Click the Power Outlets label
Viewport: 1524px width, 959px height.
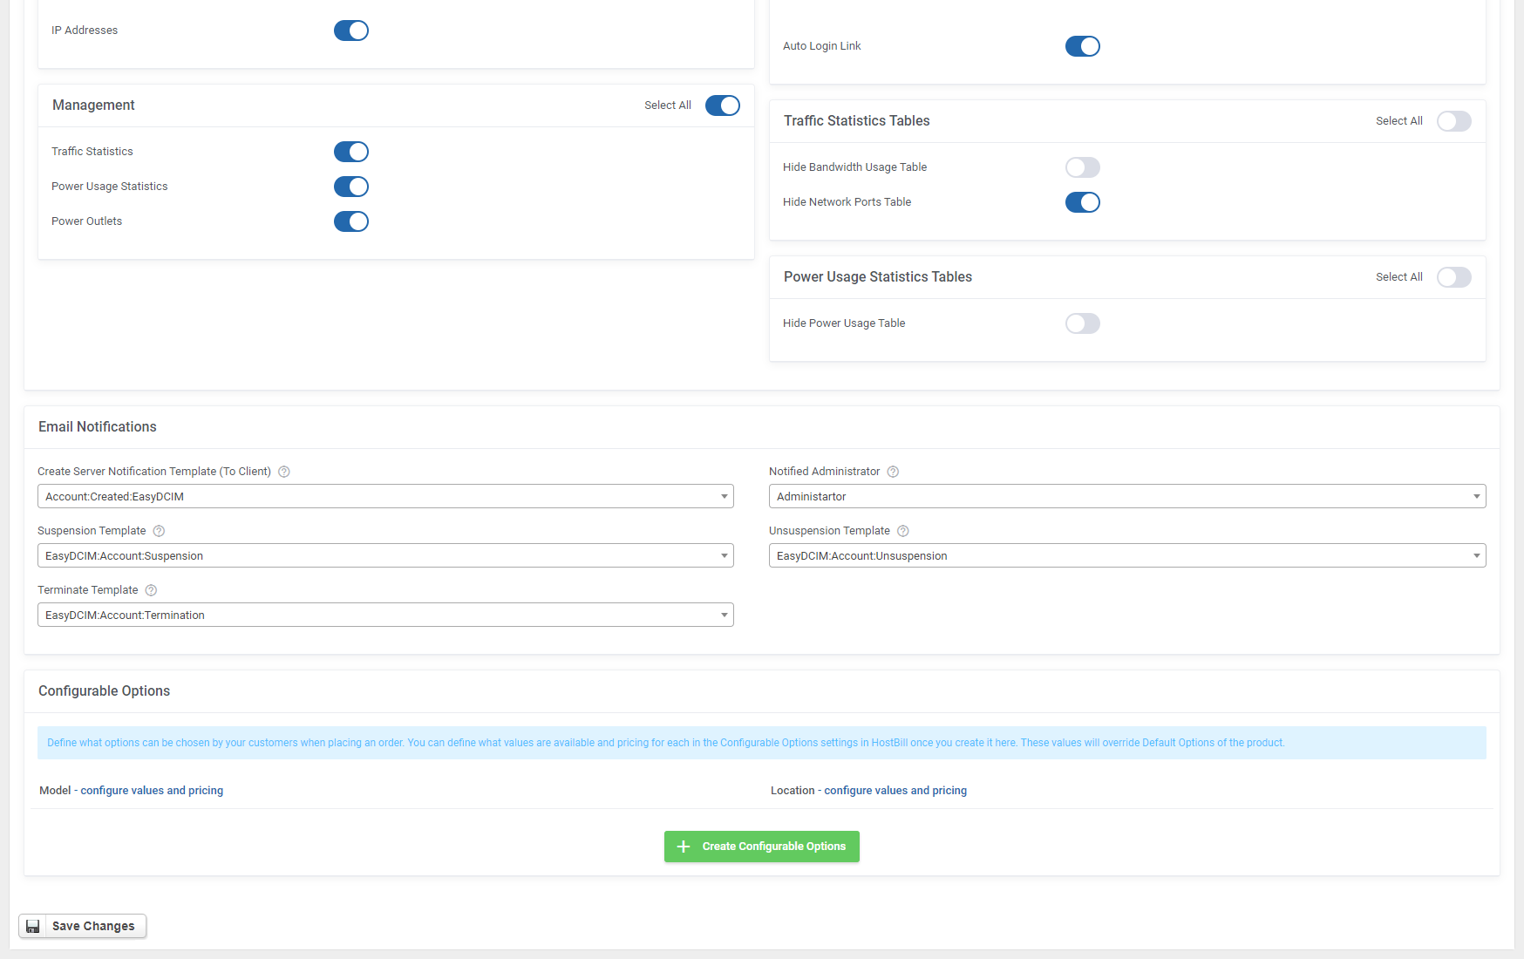click(86, 221)
